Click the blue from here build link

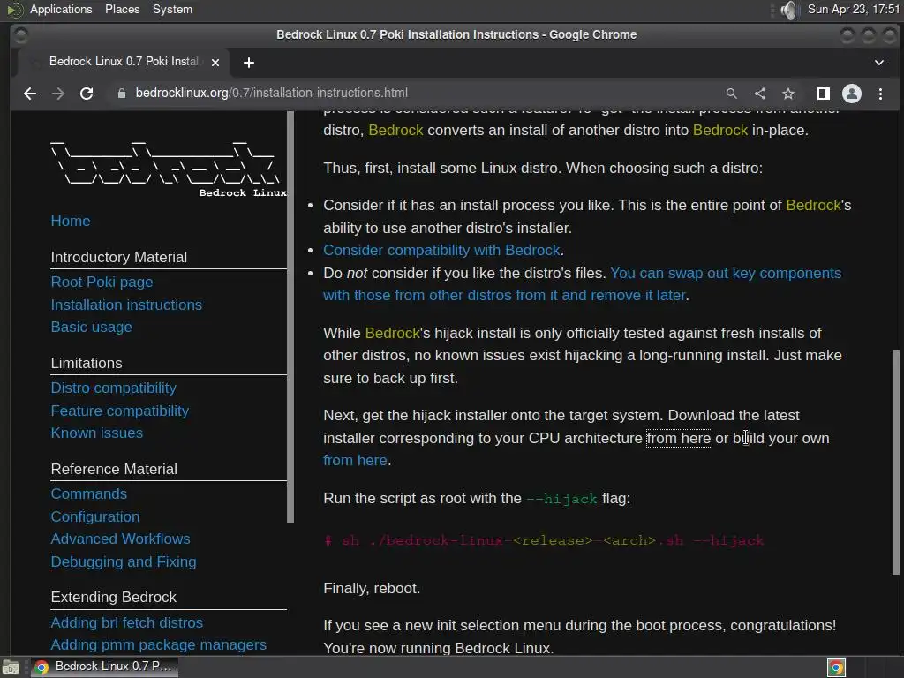click(355, 461)
